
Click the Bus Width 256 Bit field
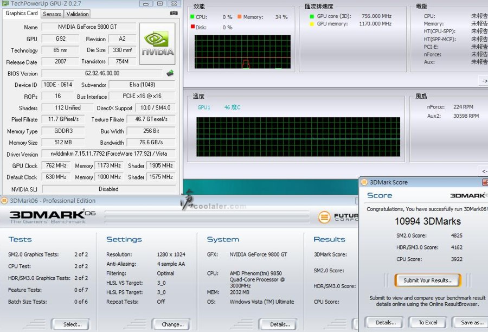(151, 131)
